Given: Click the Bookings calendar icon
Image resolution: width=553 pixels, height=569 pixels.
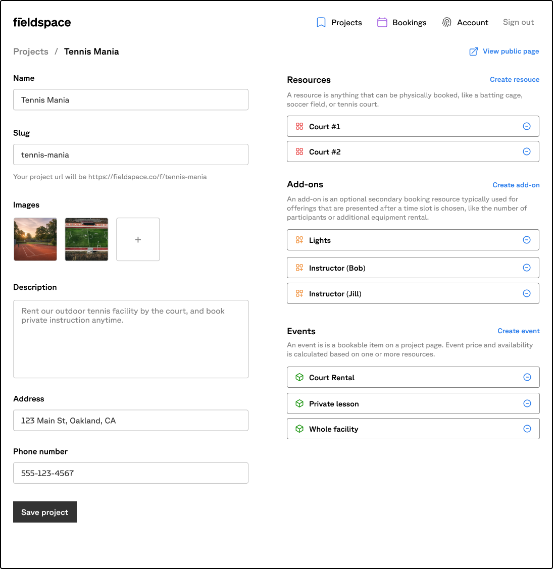Looking at the screenshot, I should coord(382,23).
